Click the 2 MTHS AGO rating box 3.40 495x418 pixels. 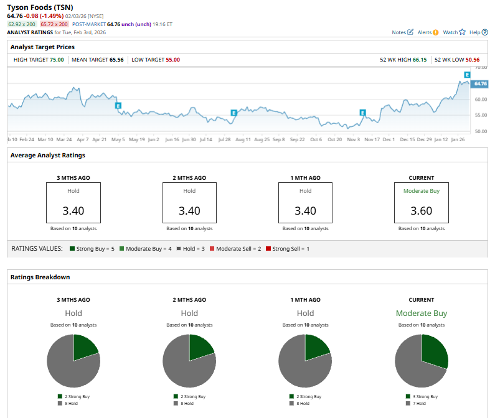coord(189,203)
